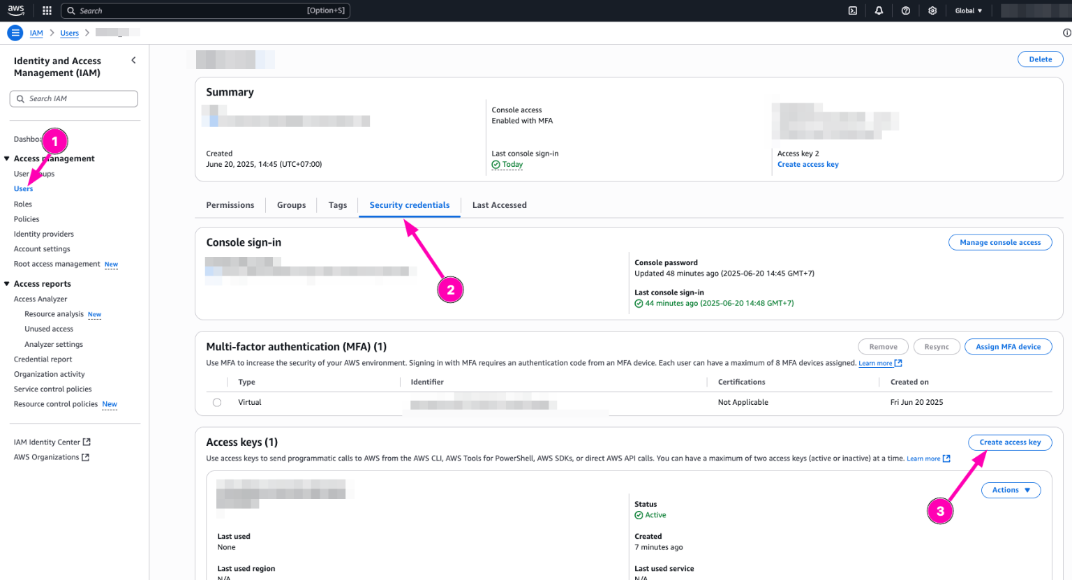Collapse the IAM sidebar with the chevron
1072x580 pixels.
[133, 61]
